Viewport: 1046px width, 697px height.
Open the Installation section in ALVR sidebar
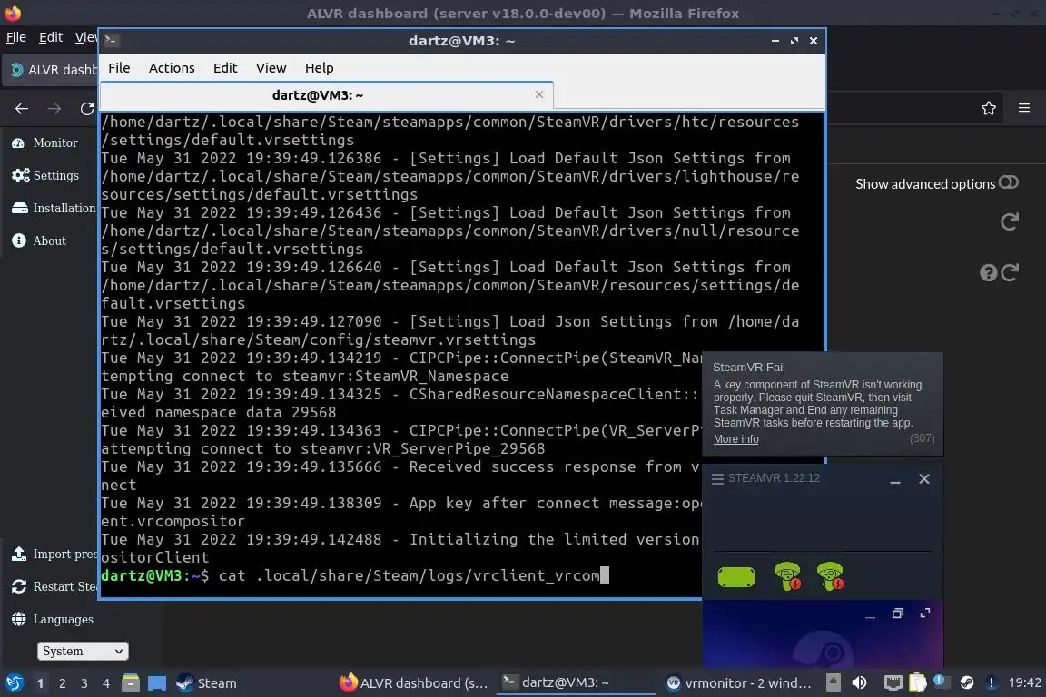(54, 208)
